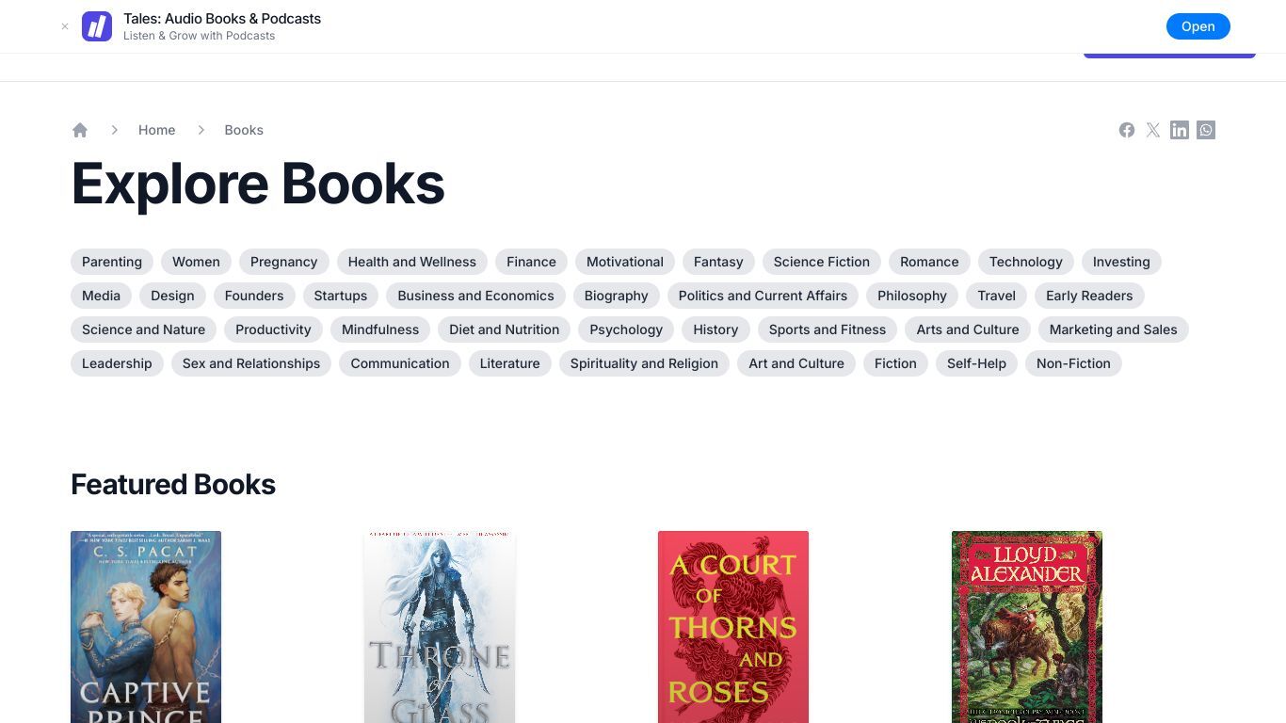Screen dimensions: 1286x723
Task: Open the Design category
Action: [172, 296]
